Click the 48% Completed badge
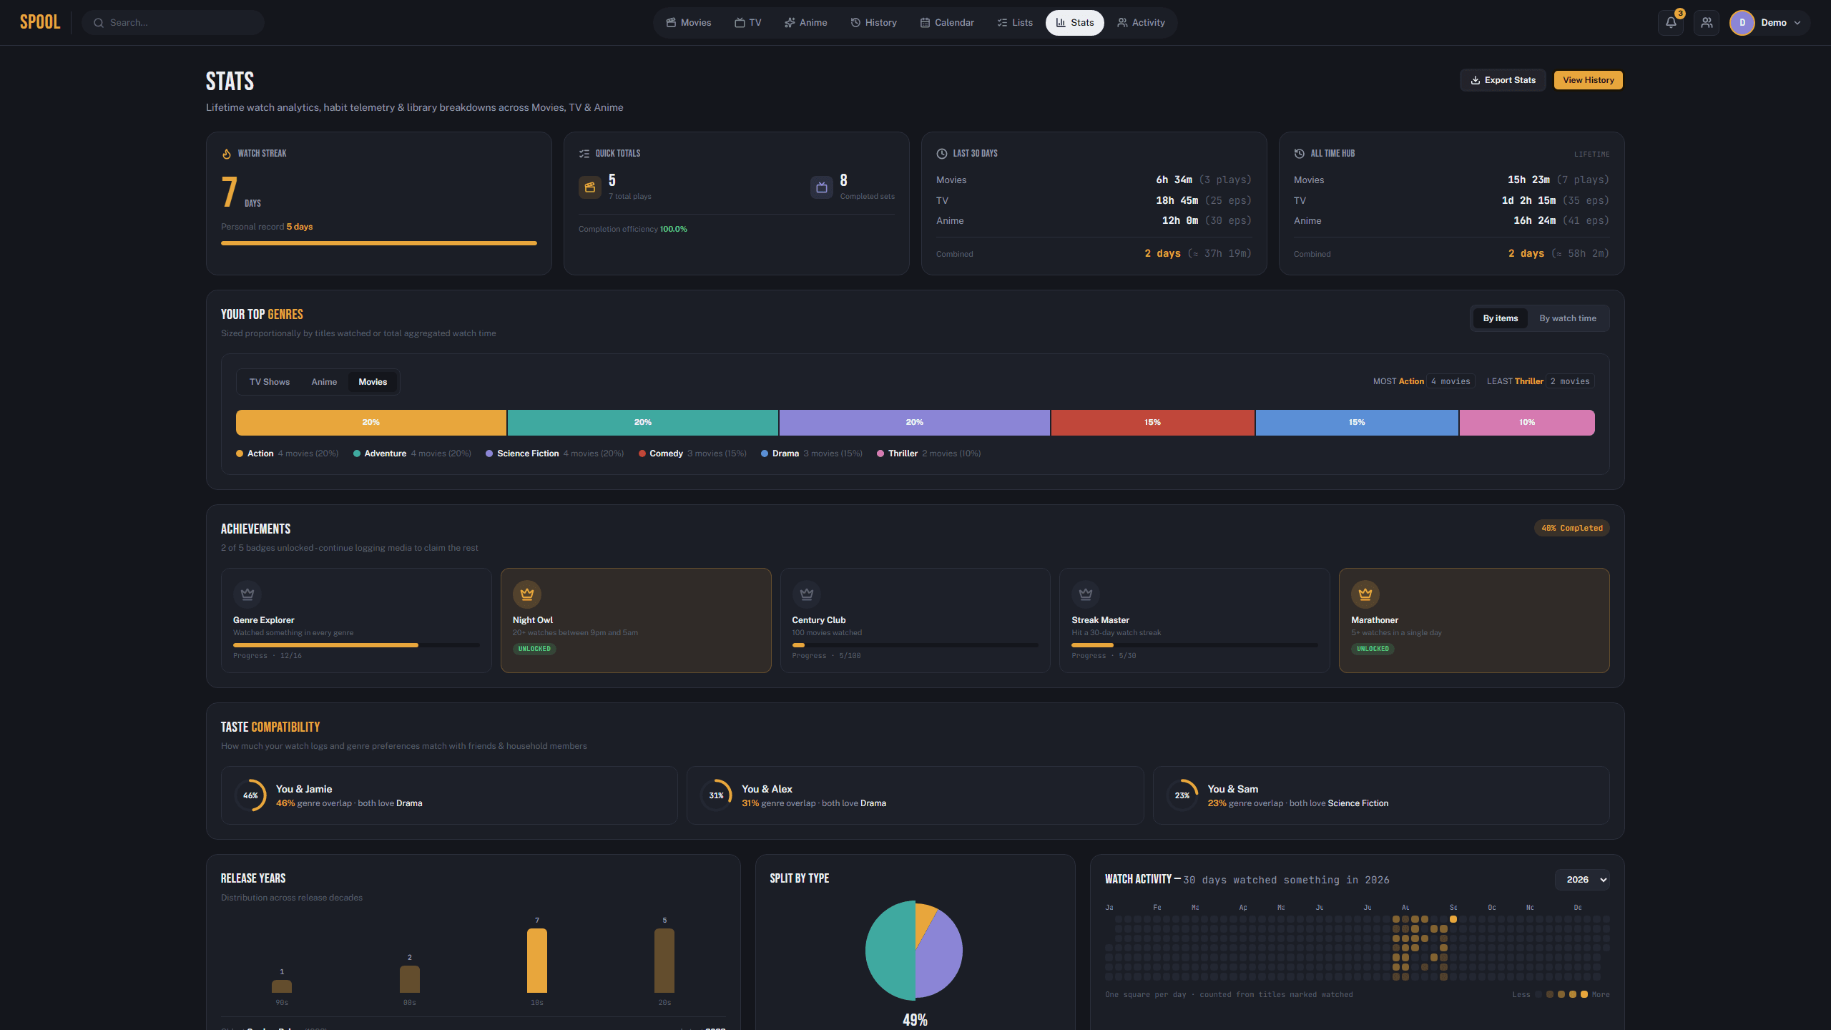This screenshot has height=1030, width=1831. [x=1572, y=528]
